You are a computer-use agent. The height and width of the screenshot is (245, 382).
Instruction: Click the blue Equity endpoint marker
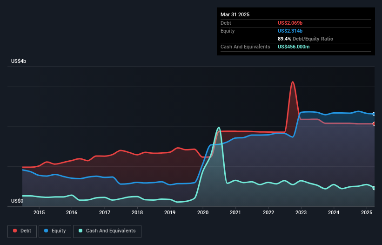[x=374, y=114]
